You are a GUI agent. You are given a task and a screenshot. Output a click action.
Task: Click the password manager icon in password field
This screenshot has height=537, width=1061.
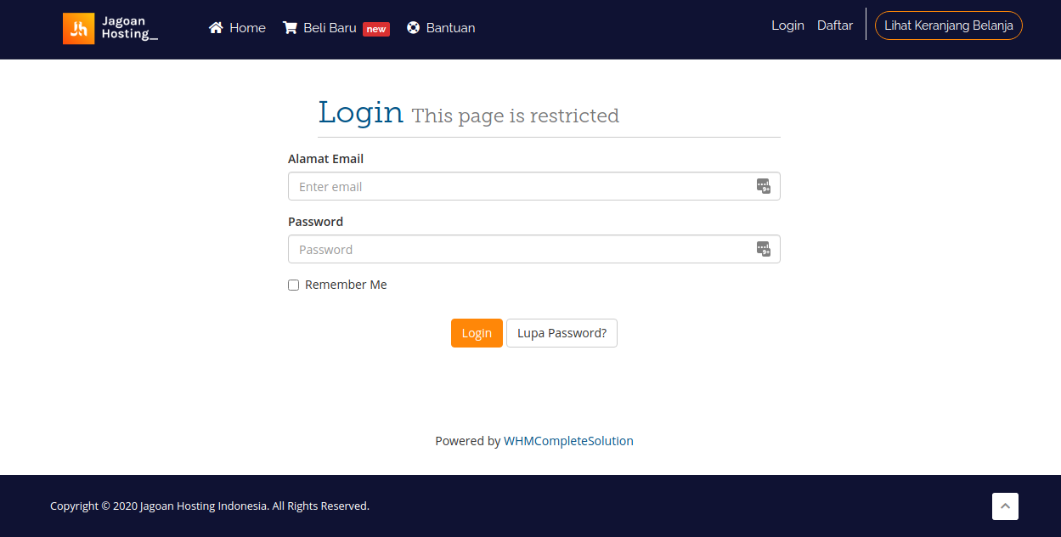pos(764,249)
